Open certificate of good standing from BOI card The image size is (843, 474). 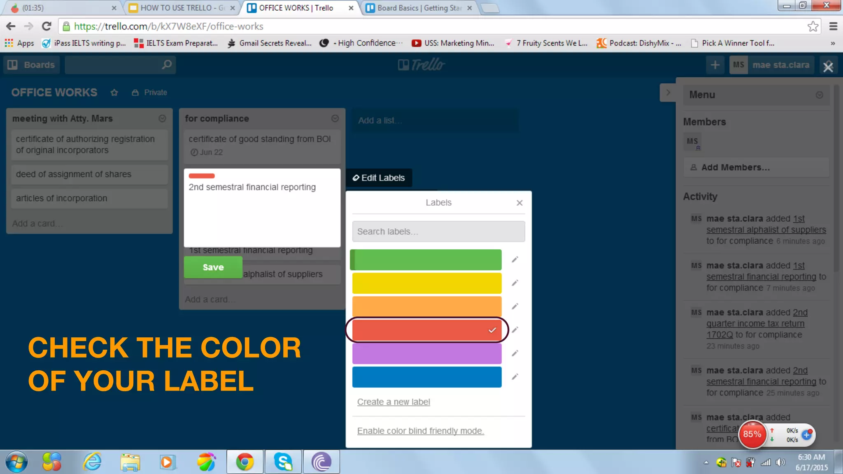coord(262,146)
